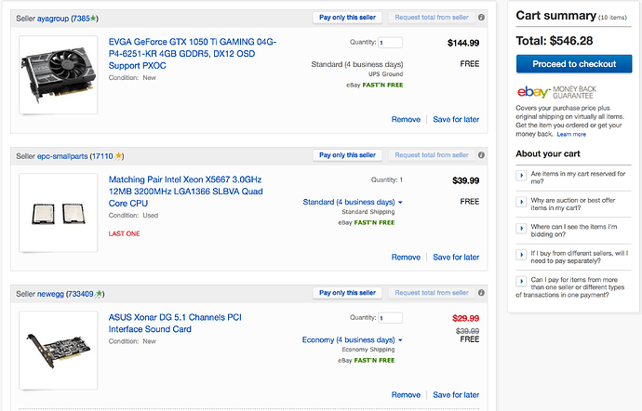Expand 'Why are auction or best offer' question

click(521, 202)
